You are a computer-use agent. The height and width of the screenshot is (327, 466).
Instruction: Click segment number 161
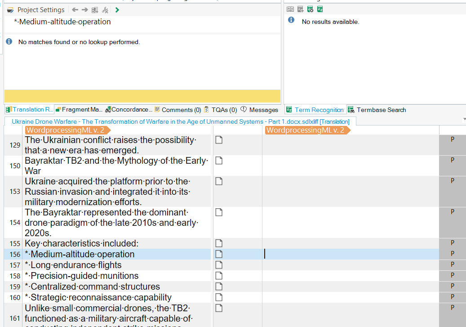(15, 318)
